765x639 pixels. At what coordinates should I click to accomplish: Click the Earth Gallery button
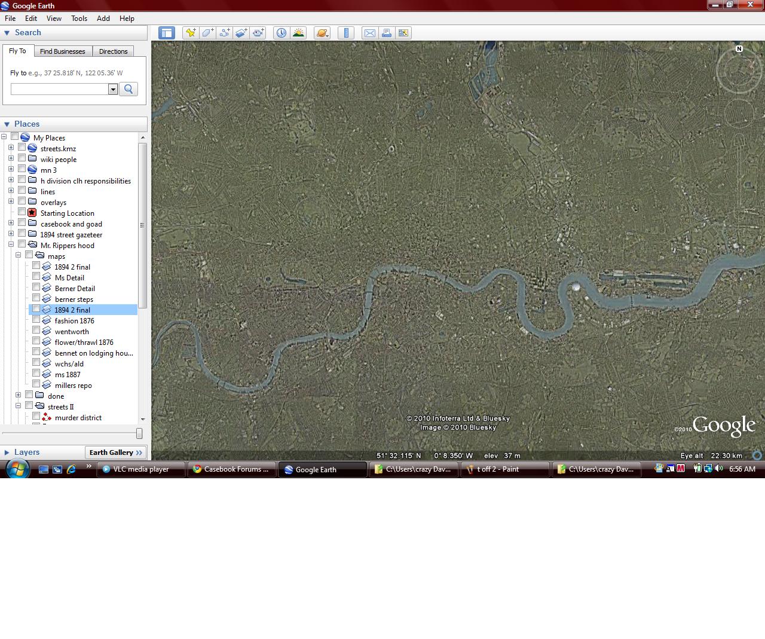pos(116,453)
